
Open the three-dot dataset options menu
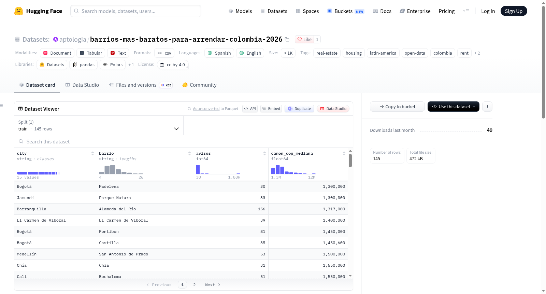(x=487, y=107)
